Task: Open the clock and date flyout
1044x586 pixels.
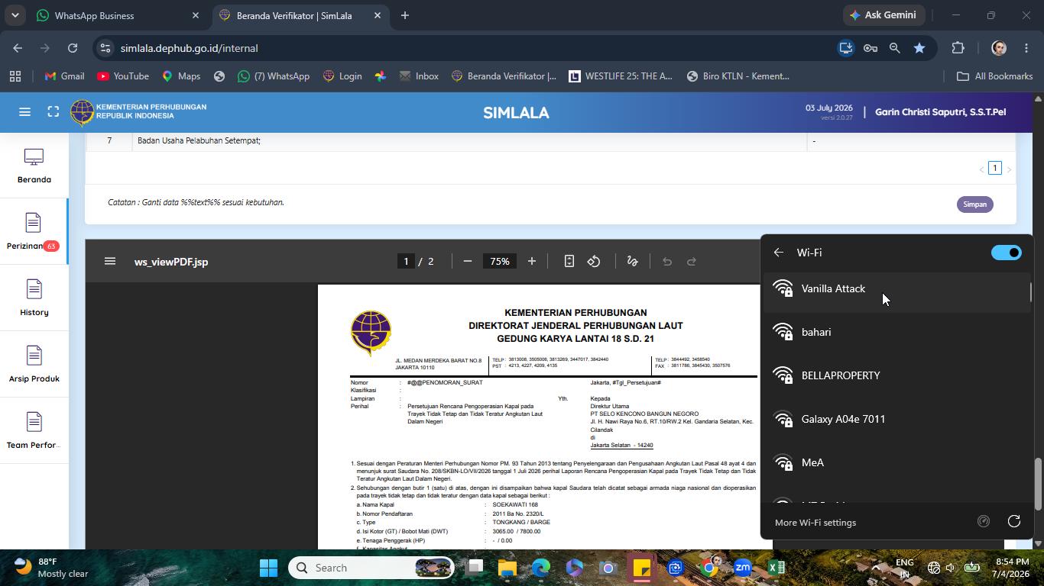Action: click(x=1010, y=568)
